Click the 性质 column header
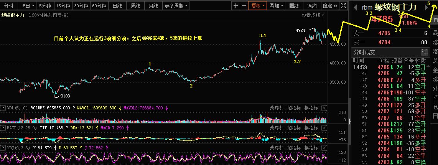The width and height of the screenshot is (438, 165). 421,60
